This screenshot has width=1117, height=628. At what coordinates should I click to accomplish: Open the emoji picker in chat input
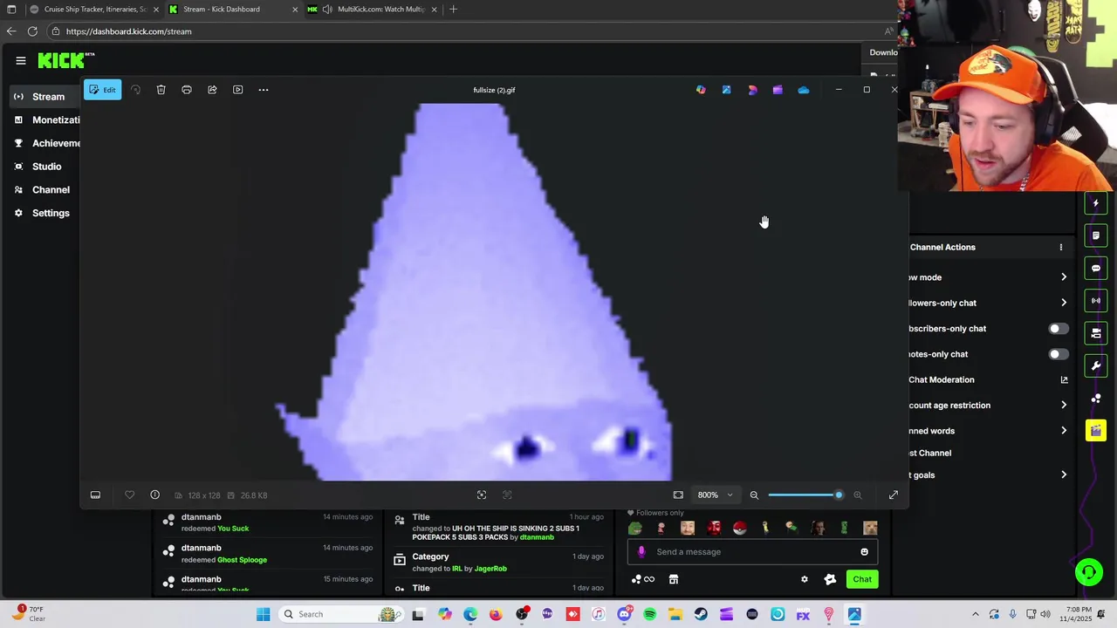pos(865,552)
